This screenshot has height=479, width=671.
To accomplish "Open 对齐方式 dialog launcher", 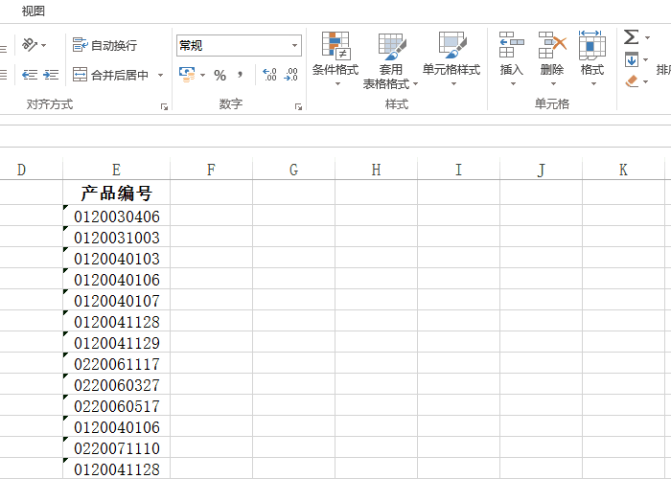I will pyautogui.click(x=164, y=107).
